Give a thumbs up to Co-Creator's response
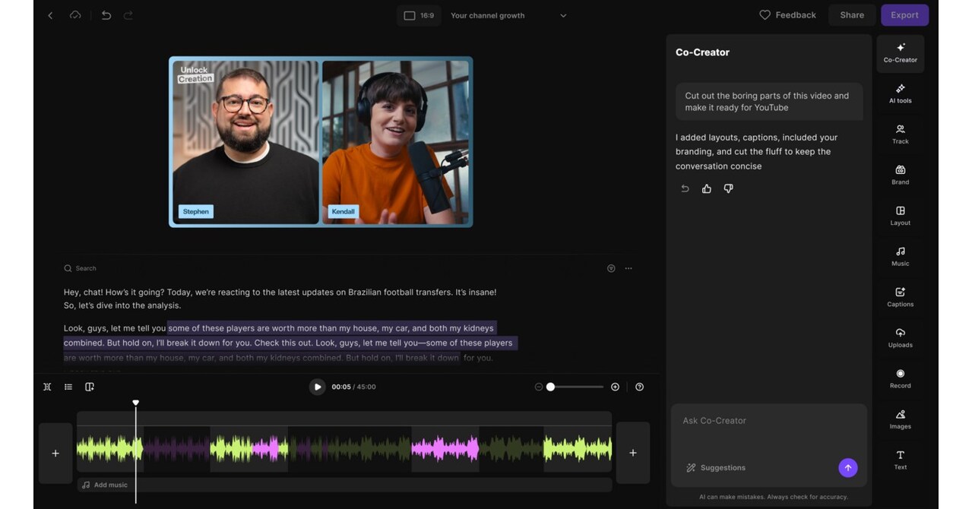The image size is (972, 509). point(706,188)
